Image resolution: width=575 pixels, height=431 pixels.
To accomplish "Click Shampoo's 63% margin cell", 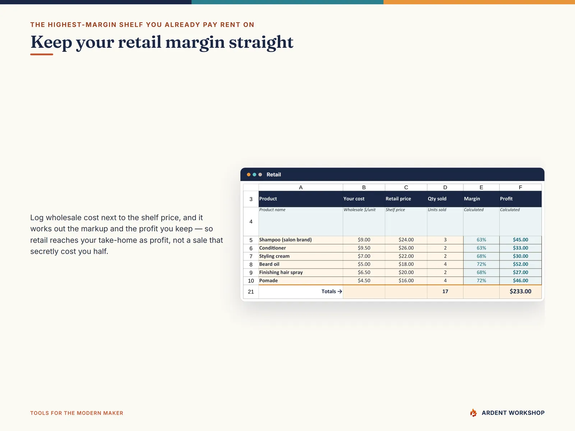I will (482, 240).
